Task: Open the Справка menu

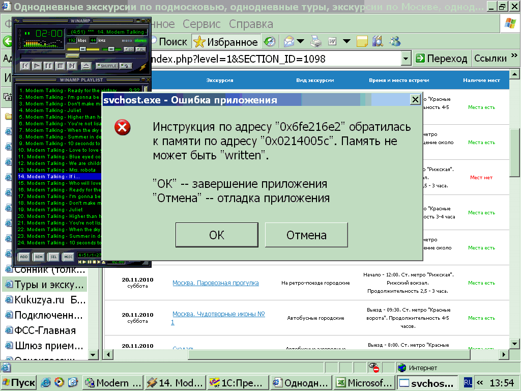Action: tap(251, 24)
